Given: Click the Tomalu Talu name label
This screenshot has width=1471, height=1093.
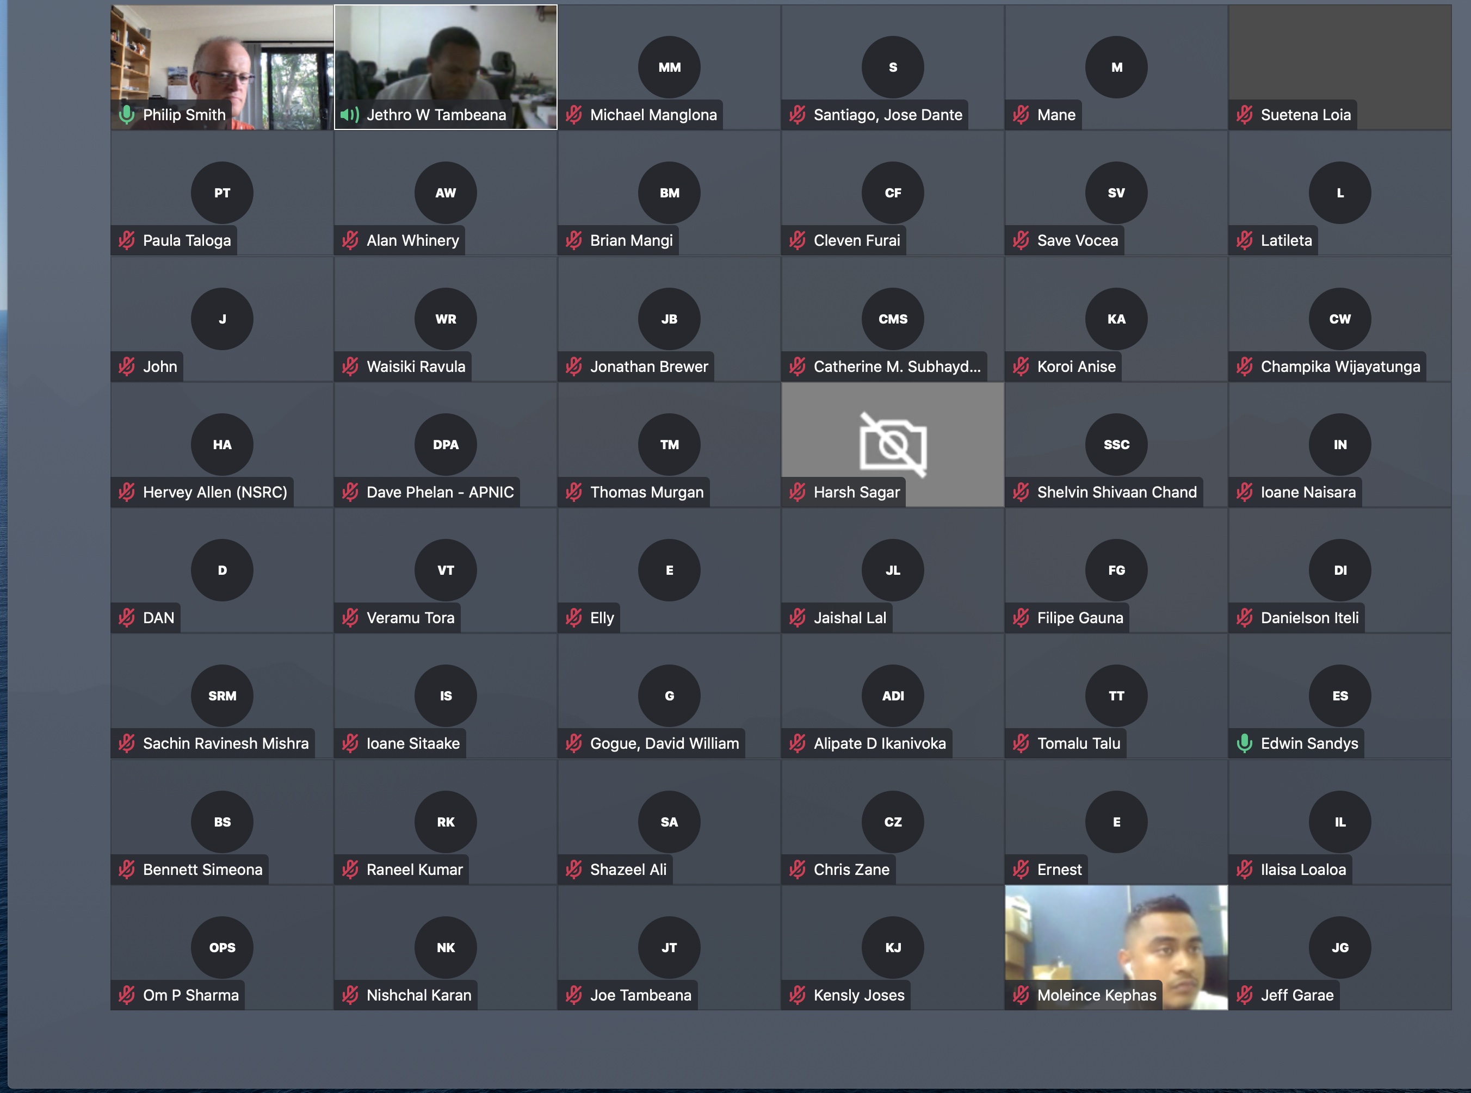Looking at the screenshot, I should pyautogui.click(x=1079, y=743).
